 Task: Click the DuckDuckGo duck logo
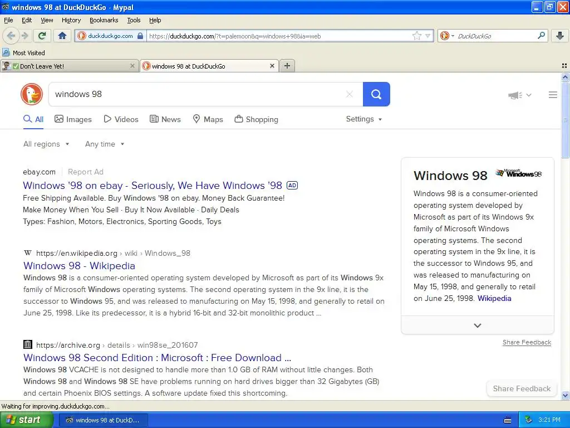[32, 94]
